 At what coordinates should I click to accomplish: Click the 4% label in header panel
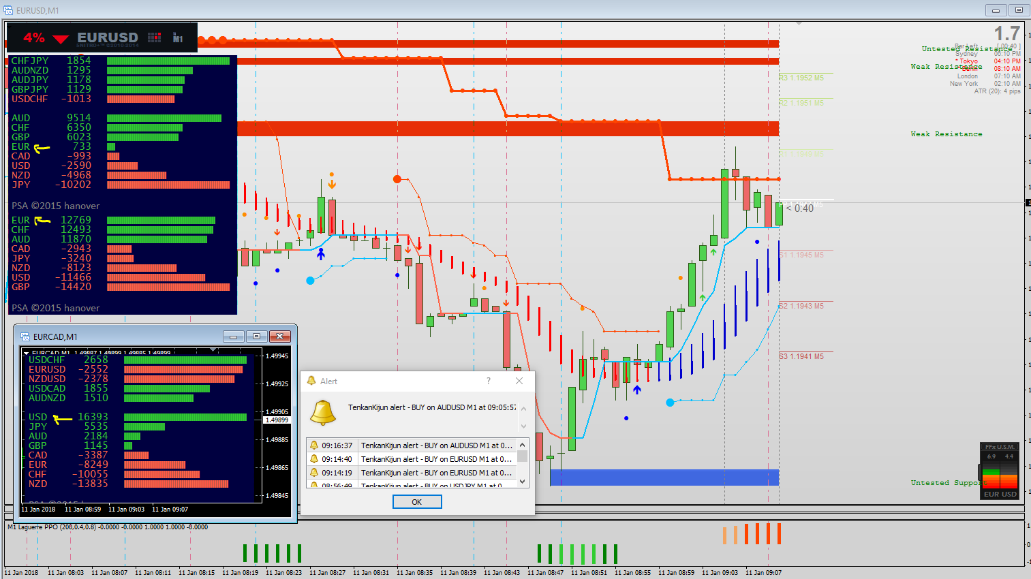34,37
